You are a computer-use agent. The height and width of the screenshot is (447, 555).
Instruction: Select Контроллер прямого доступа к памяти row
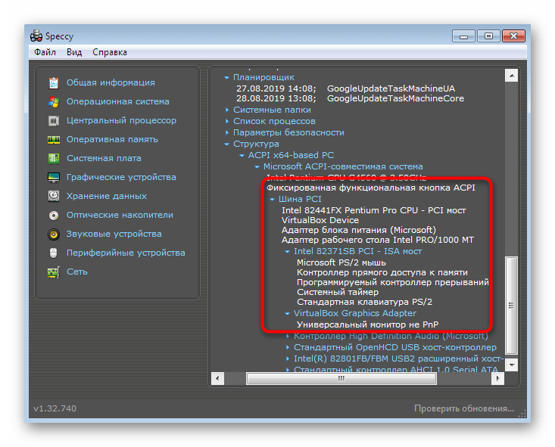[382, 272]
